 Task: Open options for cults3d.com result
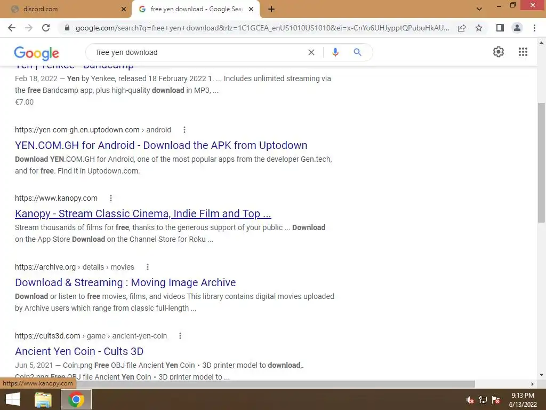[180, 336]
